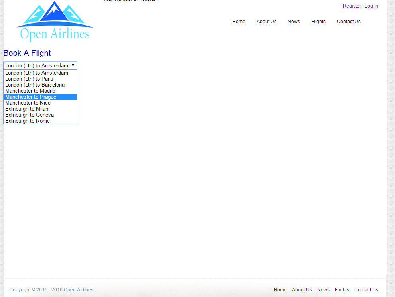This screenshot has height=297, width=395.
Task: Click Flights link in footer
Action: pos(342,290)
